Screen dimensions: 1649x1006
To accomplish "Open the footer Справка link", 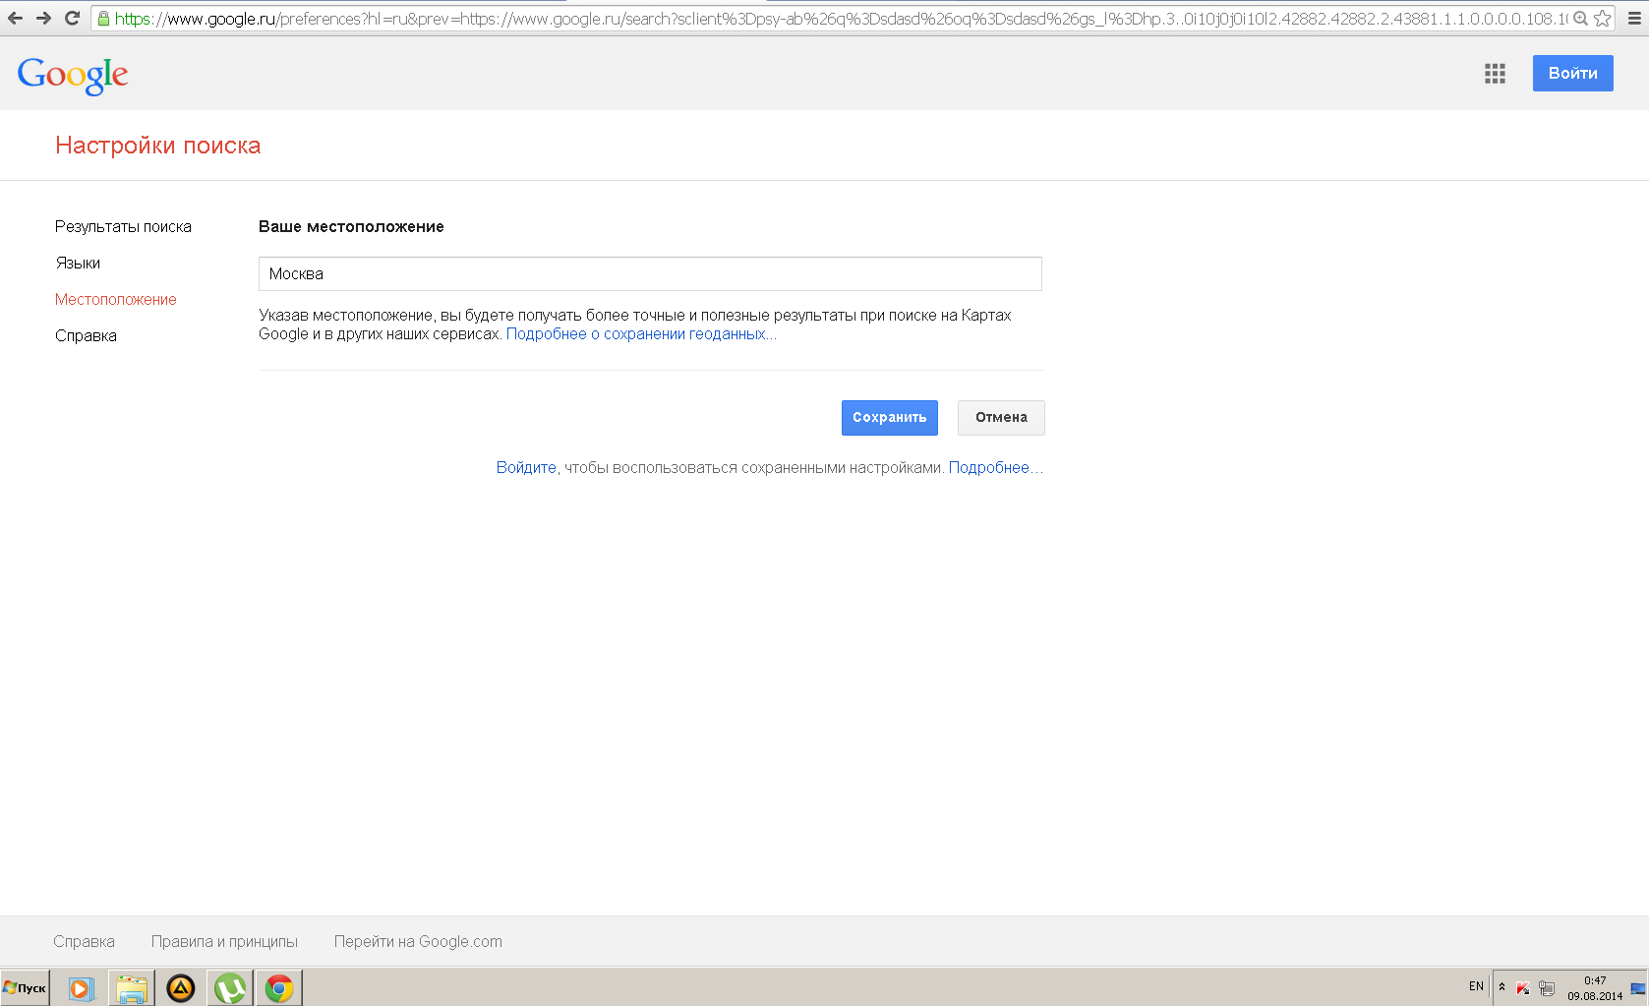I will (84, 942).
